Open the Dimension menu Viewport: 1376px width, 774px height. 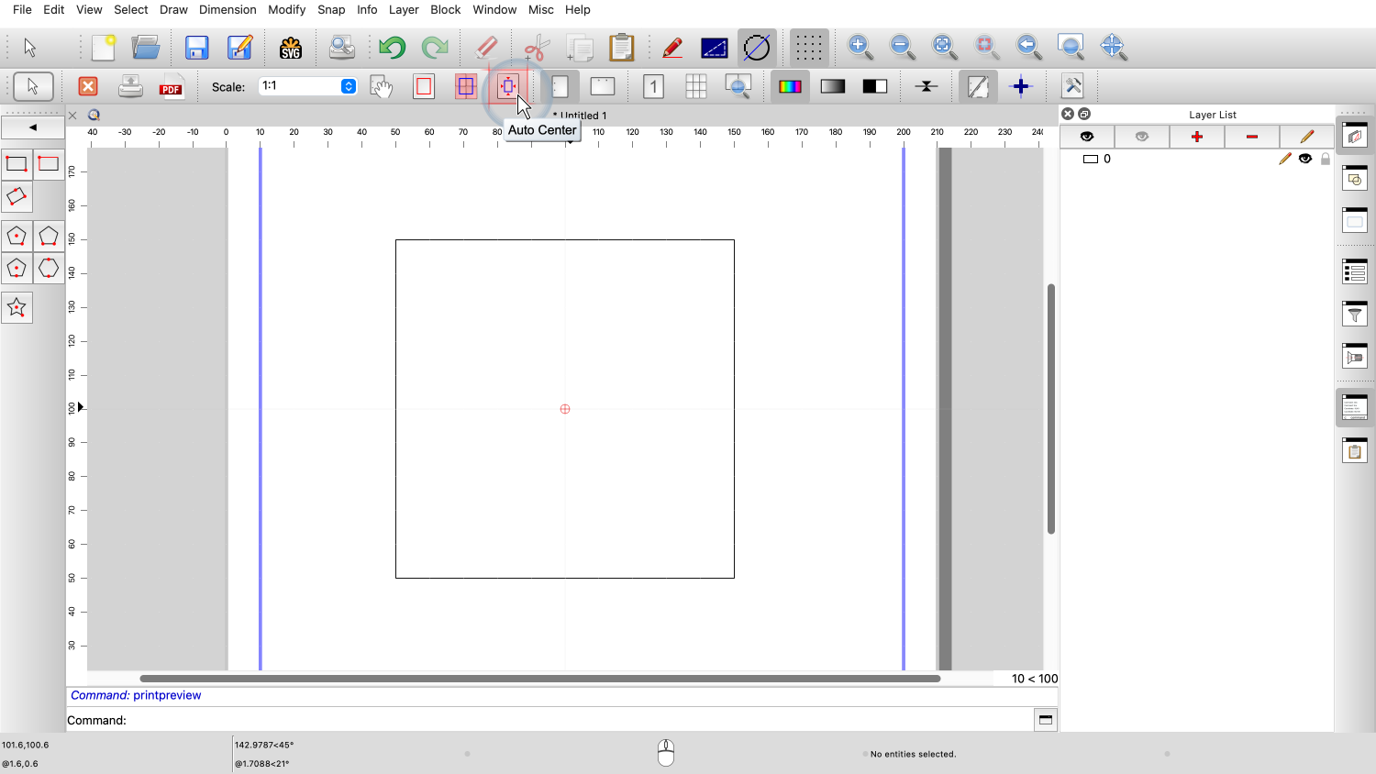227,9
